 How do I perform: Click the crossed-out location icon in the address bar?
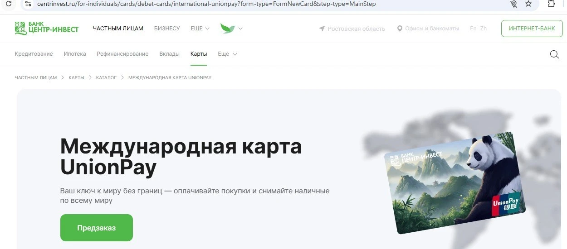coord(513,4)
